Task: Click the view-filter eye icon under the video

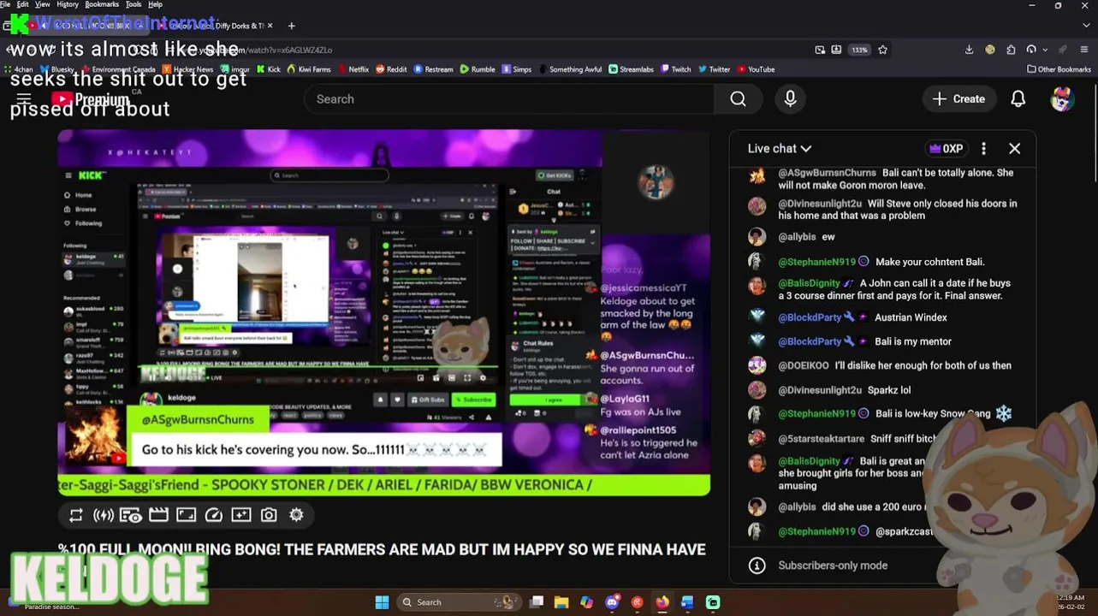Action: tap(131, 515)
